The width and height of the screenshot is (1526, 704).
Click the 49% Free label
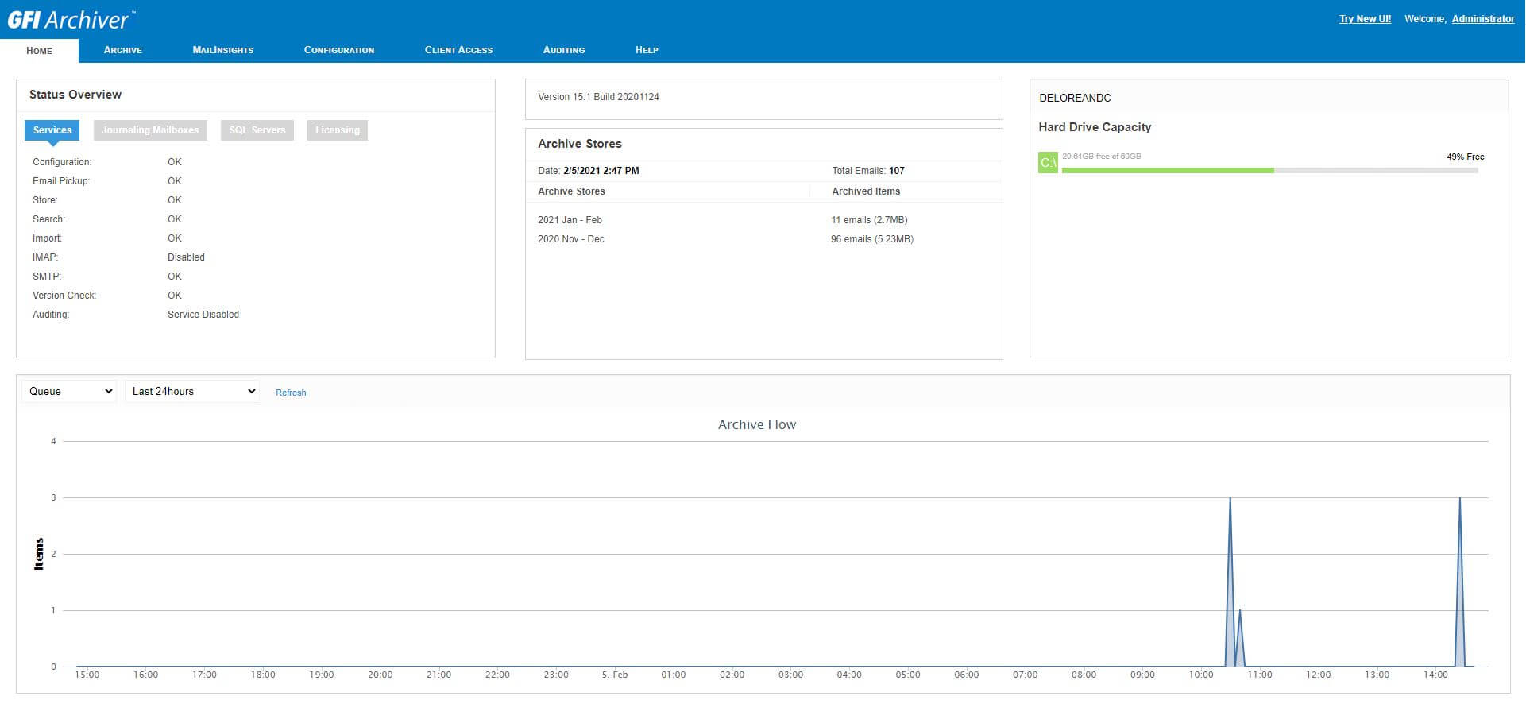1465,157
